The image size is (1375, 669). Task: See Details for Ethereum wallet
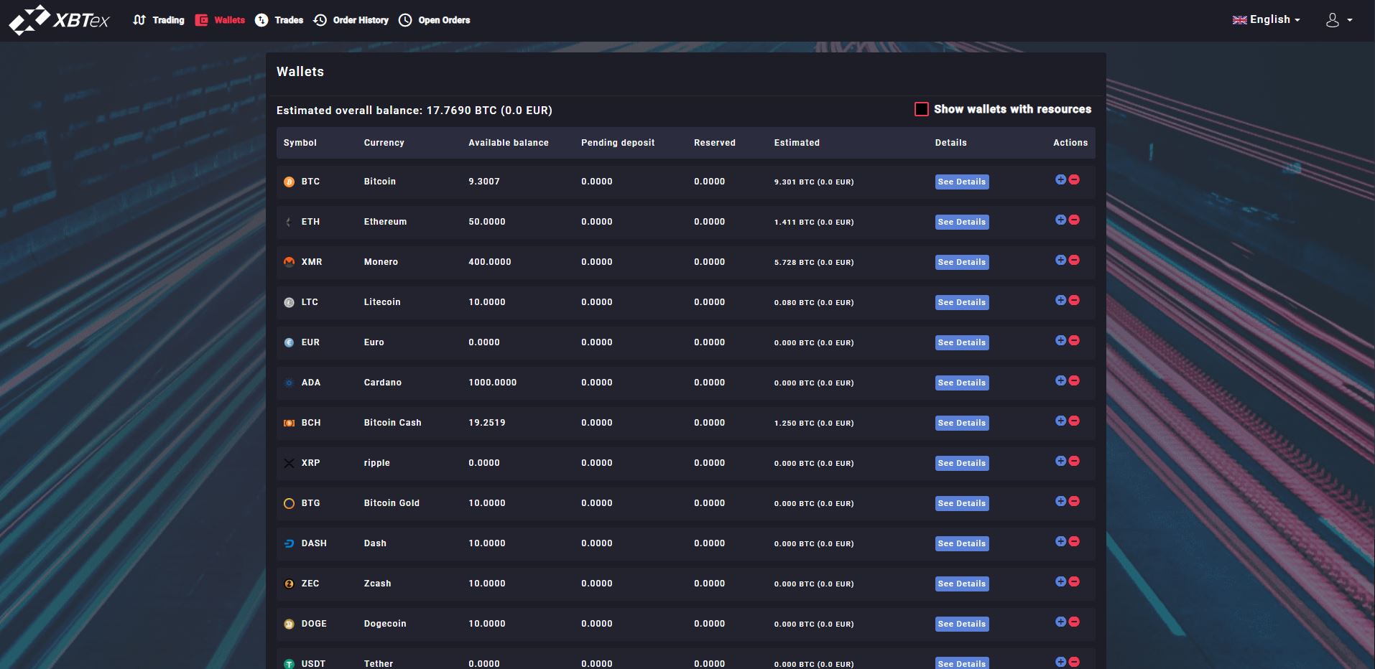[x=962, y=223]
